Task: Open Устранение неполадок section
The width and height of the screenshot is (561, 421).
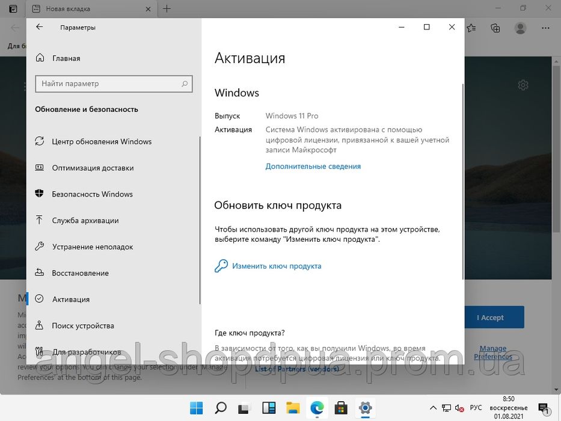Action: pyautogui.click(x=84, y=247)
